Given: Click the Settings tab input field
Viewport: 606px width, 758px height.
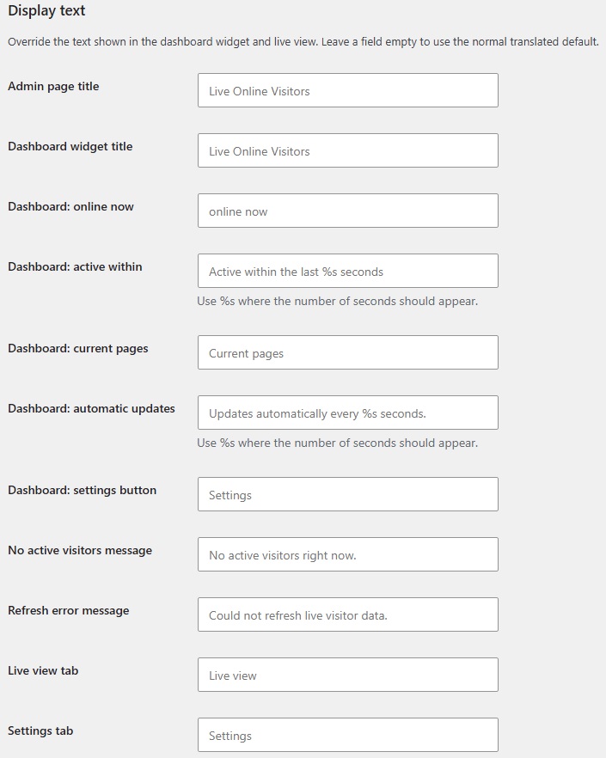Looking at the screenshot, I should pos(348,735).
